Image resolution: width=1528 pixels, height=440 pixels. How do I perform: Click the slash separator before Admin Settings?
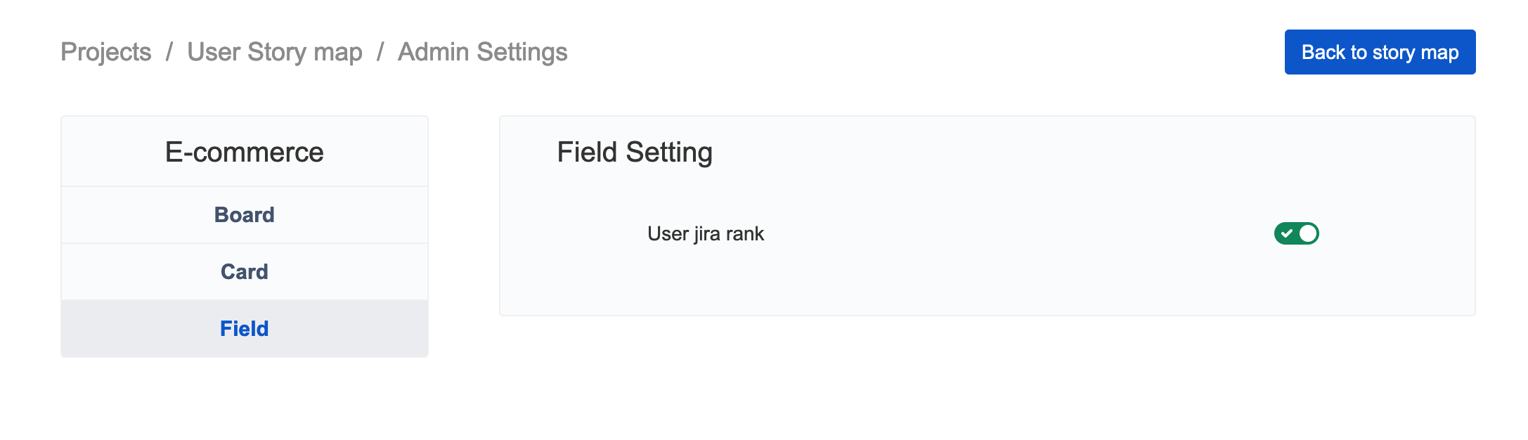pos(380,52)
